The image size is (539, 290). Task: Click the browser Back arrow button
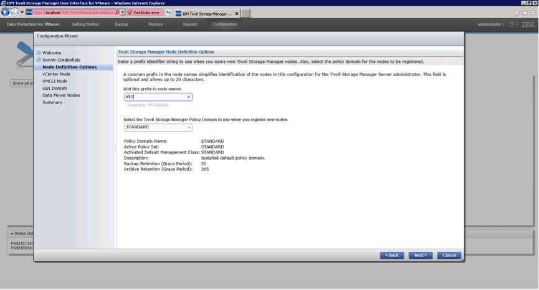point(5,12)
